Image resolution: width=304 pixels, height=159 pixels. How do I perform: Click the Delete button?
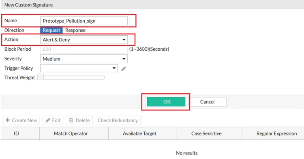pyautogui.click(x=79, y=120)
